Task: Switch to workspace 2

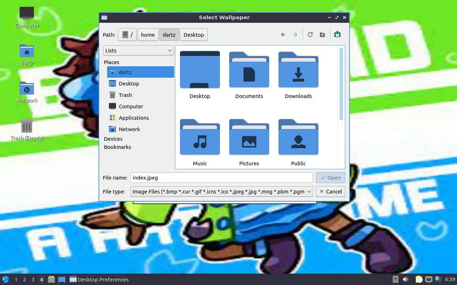Action: tap(25, 280)
